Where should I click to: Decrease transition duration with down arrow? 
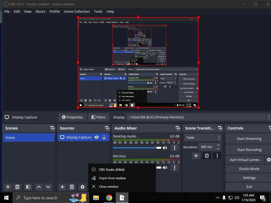[218, 149]
